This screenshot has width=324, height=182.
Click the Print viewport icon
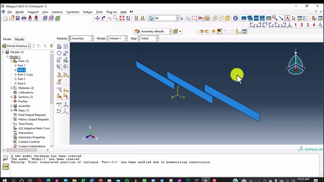24,18
